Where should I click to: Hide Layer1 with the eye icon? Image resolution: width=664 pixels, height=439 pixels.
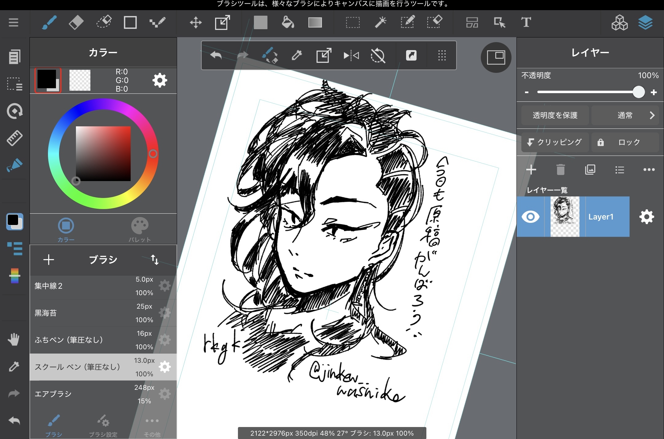(x=531, y=217)
